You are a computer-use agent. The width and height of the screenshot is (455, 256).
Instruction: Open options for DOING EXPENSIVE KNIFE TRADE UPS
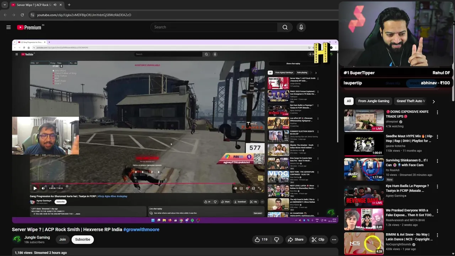tap(437, 112)
